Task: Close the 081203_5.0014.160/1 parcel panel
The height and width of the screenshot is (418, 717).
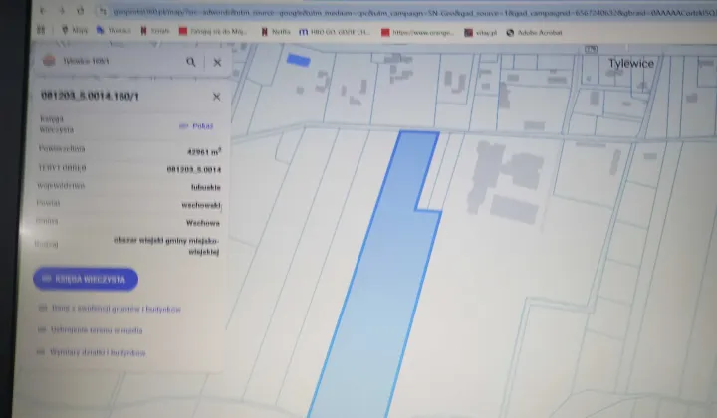Action: (x=216, y=97)
